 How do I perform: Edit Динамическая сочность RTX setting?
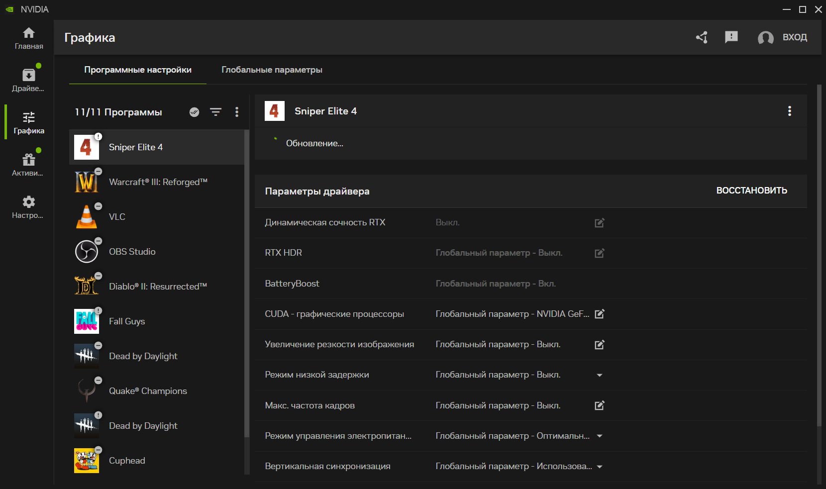coord(600,223)
